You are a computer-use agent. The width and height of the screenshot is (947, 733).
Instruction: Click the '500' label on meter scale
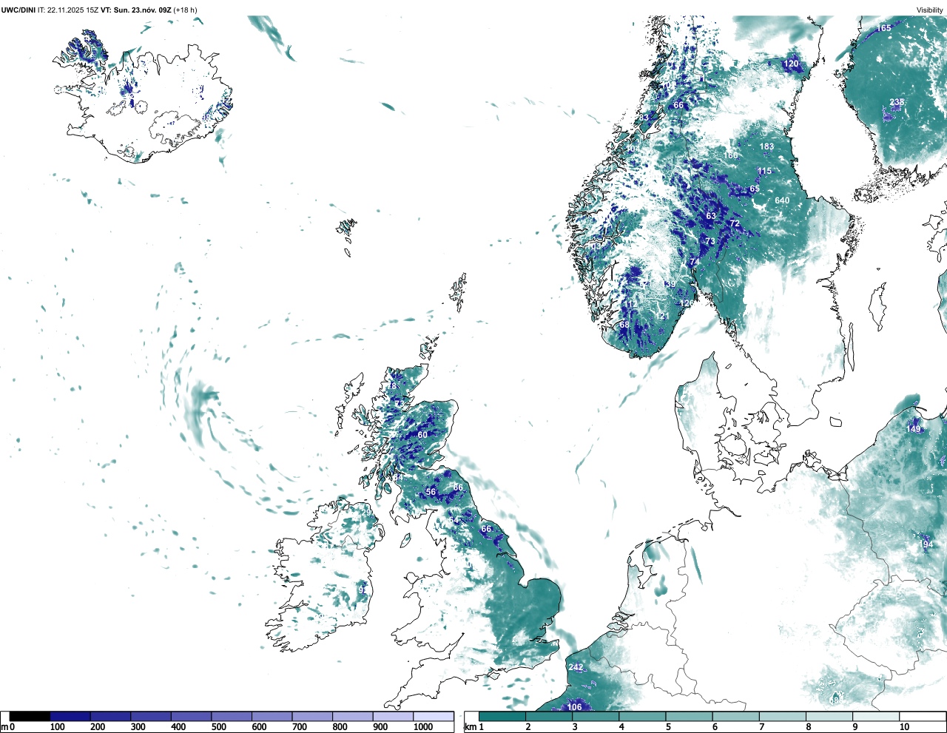pos(218,727)
